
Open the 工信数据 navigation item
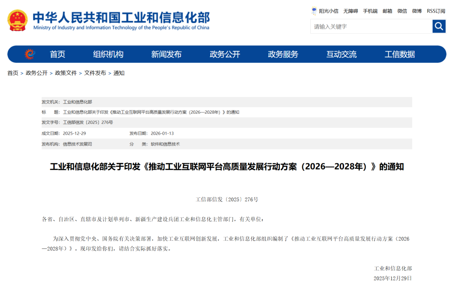click(x=400, y=54)
